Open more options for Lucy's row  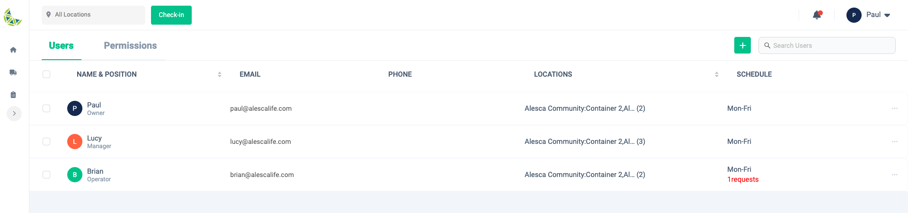pos(895,142)
